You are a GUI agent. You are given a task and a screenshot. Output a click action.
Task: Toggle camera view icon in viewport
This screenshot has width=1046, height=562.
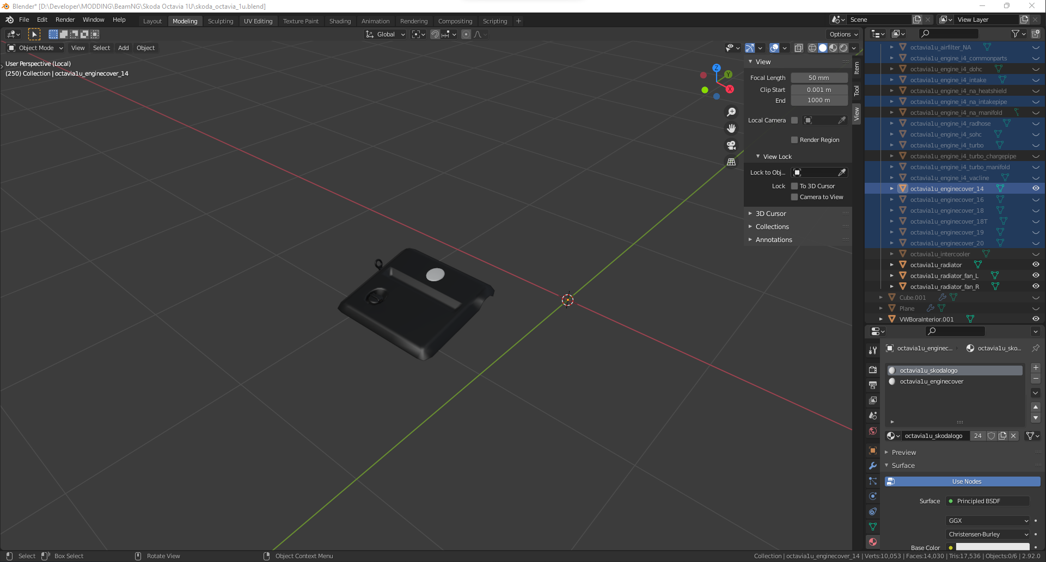(x=731, y=145)
